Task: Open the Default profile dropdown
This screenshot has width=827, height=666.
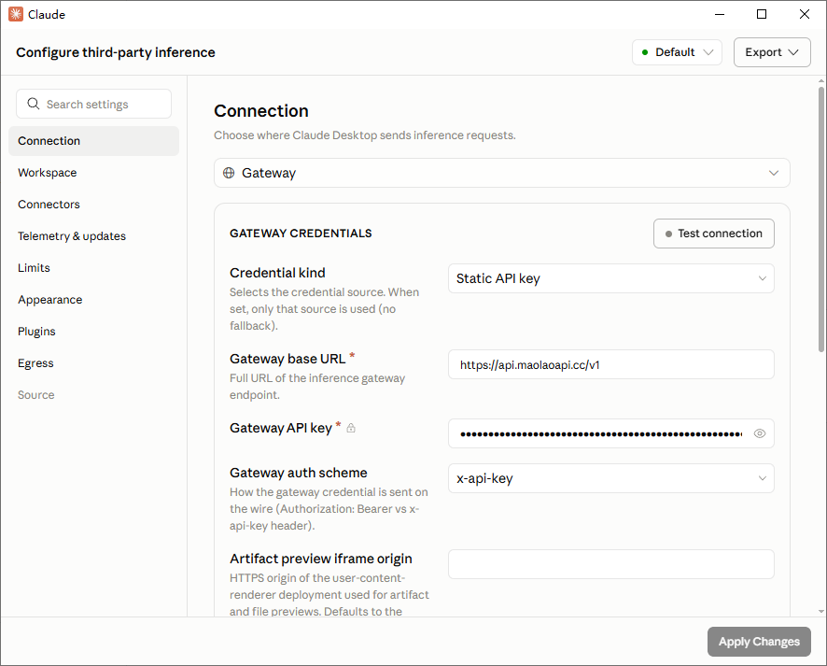Action: click(677, 52)
